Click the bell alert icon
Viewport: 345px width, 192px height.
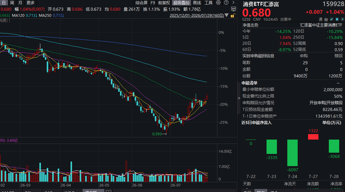[x=337, y=19]
